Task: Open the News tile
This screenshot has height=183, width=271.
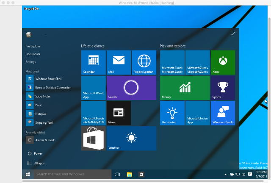Action: [x=119, y=113]
